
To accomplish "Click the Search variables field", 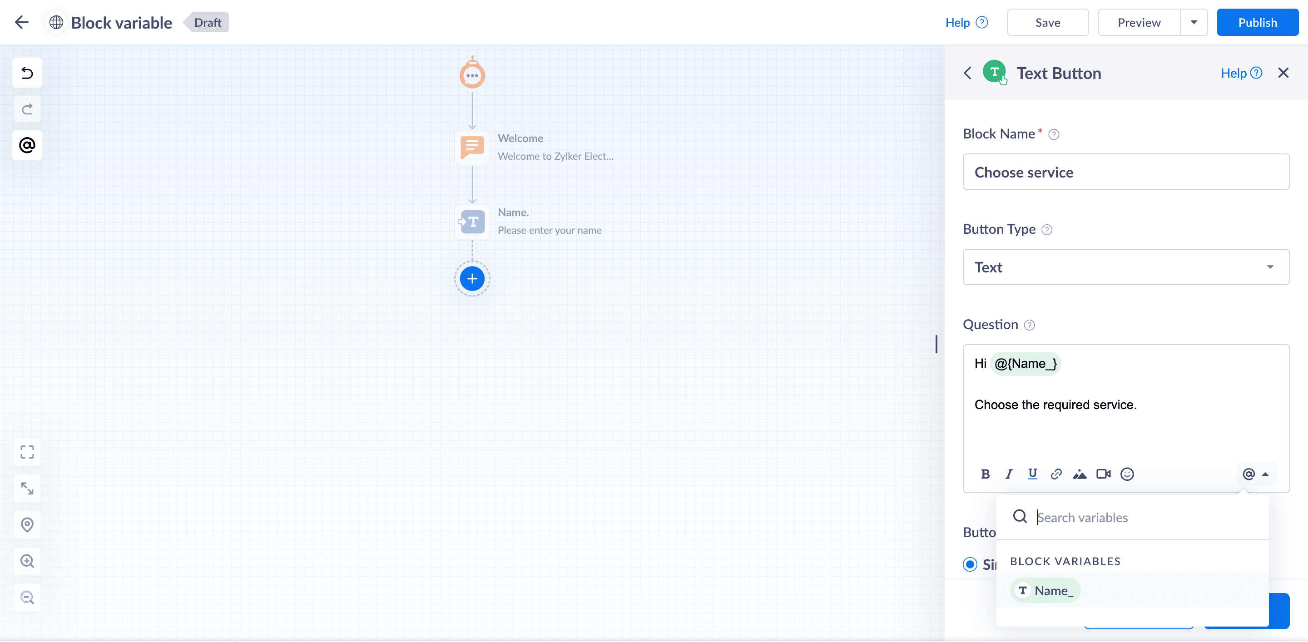I will coord(1143,517).
